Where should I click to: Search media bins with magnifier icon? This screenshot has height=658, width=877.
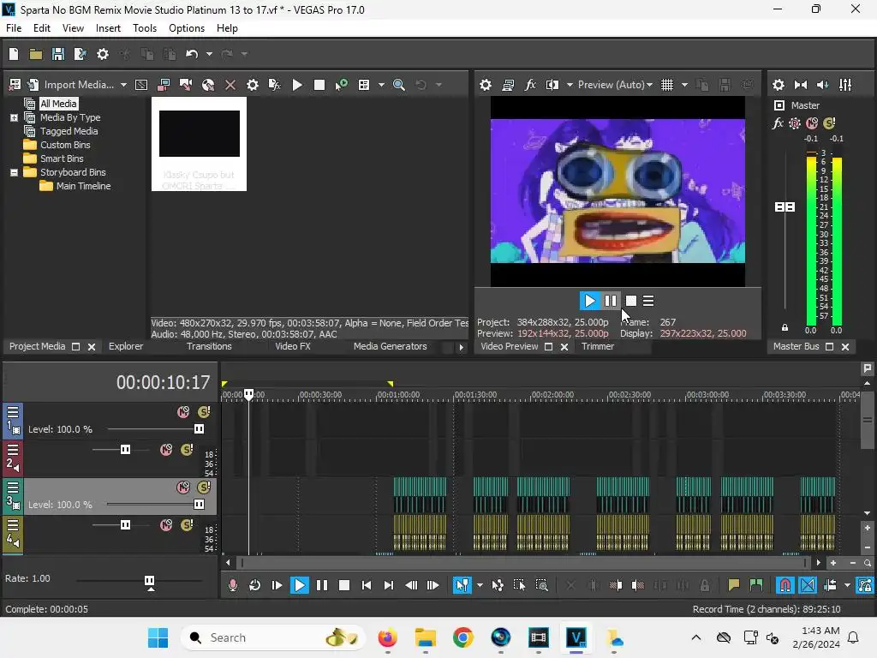[399, 85]
